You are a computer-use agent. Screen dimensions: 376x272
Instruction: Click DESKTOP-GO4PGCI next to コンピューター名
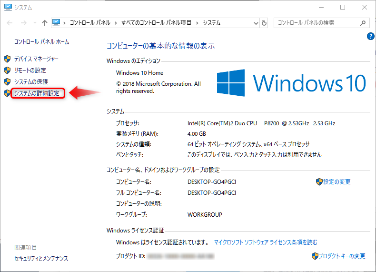pos(212,182)
